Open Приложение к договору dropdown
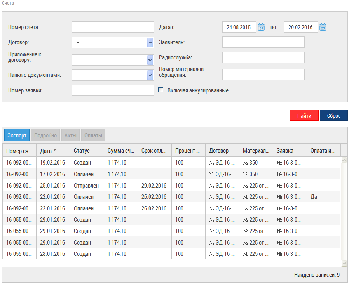The width and height of the screenshot is (349, 283). point(150,60)
